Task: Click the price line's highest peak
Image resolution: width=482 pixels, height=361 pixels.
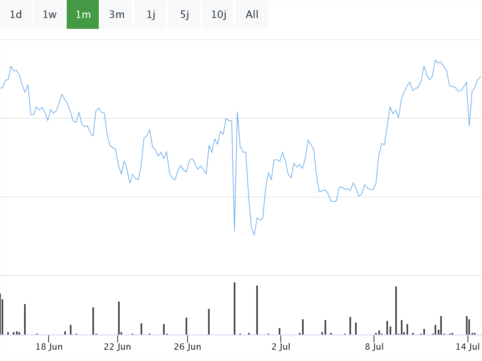Action: click(435, 61)
